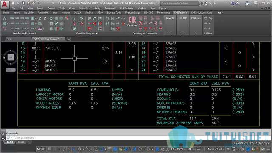This screenshot has height=153, width=272.
Task: Click the Utilities panel title
Action: [208, 33]
